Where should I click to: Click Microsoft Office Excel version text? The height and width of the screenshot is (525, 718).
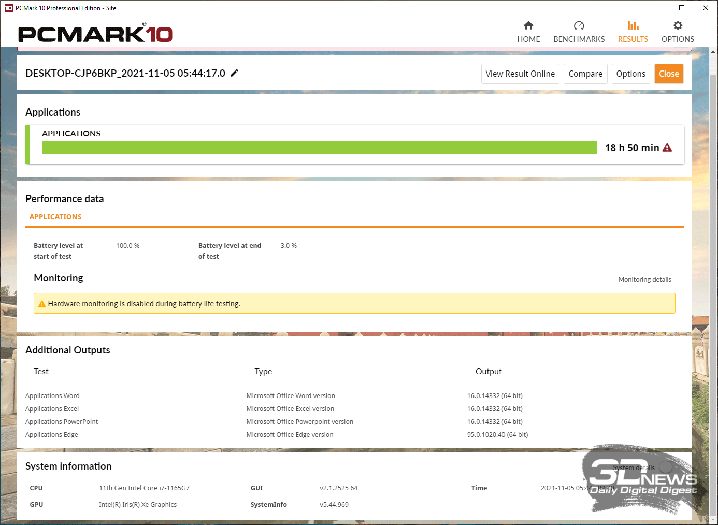[290, 408]
